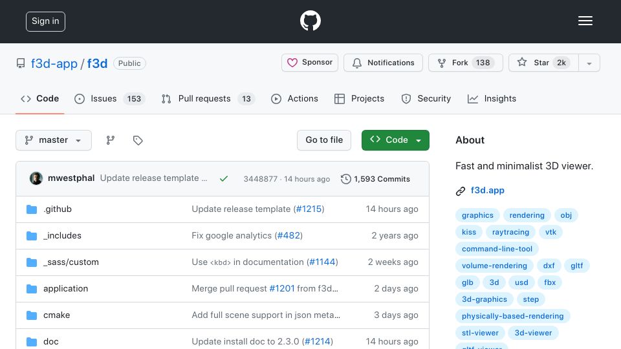View branches via the branch icon

(111, 140)
